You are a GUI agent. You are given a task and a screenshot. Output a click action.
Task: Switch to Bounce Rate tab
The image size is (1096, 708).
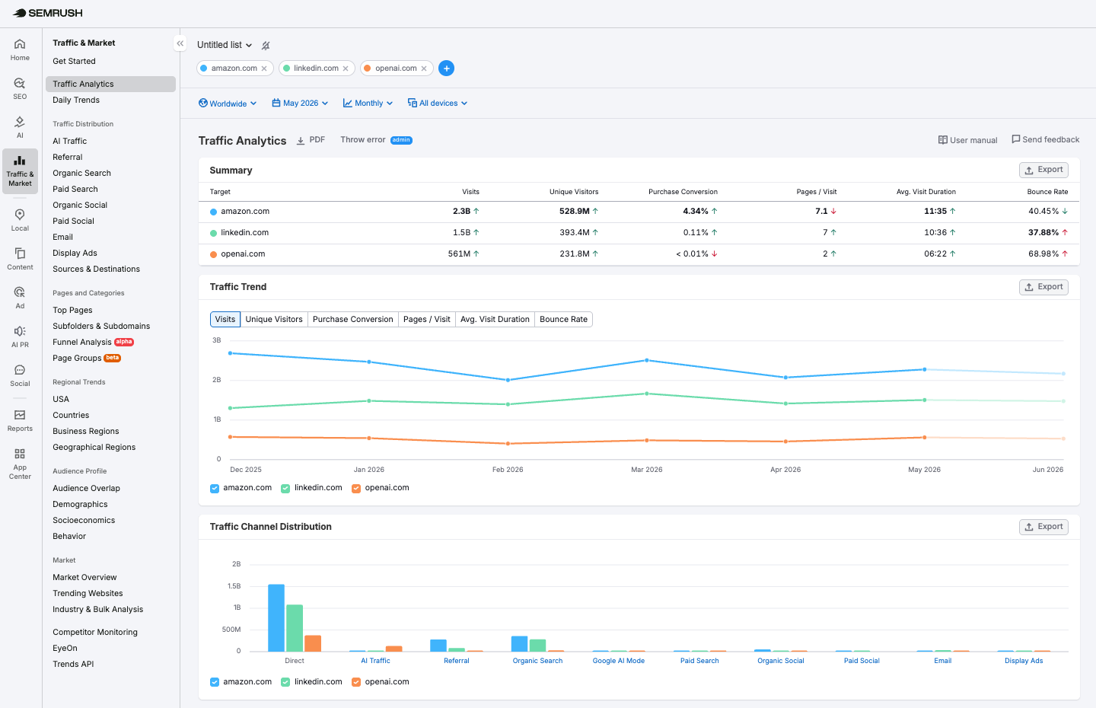coord(563,320)
